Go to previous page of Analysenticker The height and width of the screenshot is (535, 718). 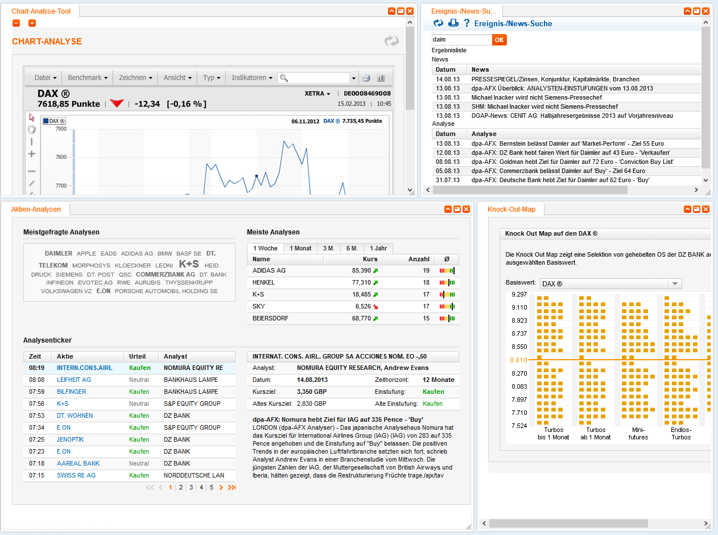[160, 488]
